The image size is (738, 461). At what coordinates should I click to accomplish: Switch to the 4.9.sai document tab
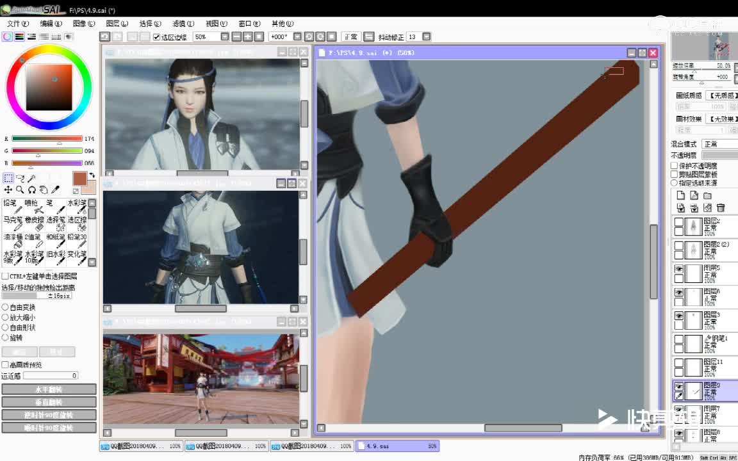397,446
